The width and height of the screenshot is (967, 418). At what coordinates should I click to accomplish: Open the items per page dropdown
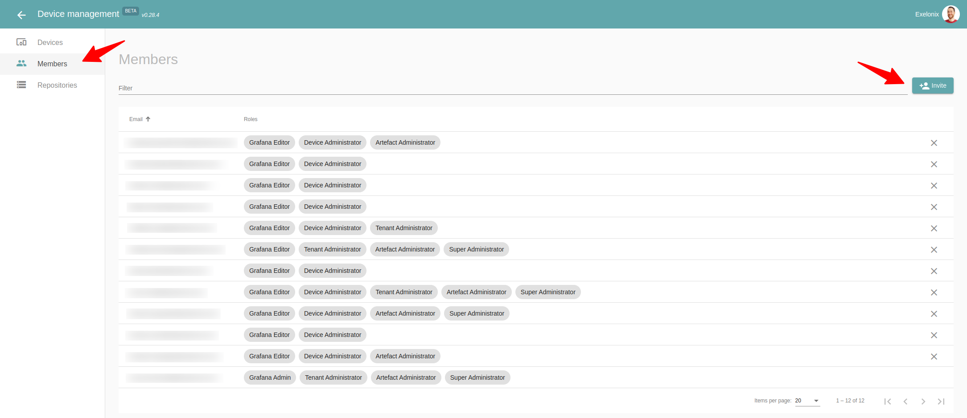pos(807,401)
